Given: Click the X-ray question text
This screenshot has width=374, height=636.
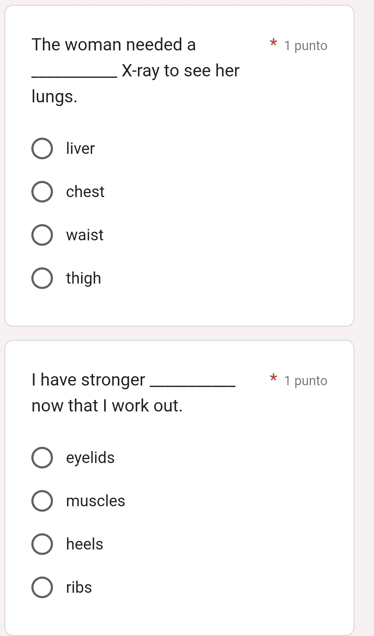Looking at the screenshot, I should pyautogui.click(x=135, y=71).
